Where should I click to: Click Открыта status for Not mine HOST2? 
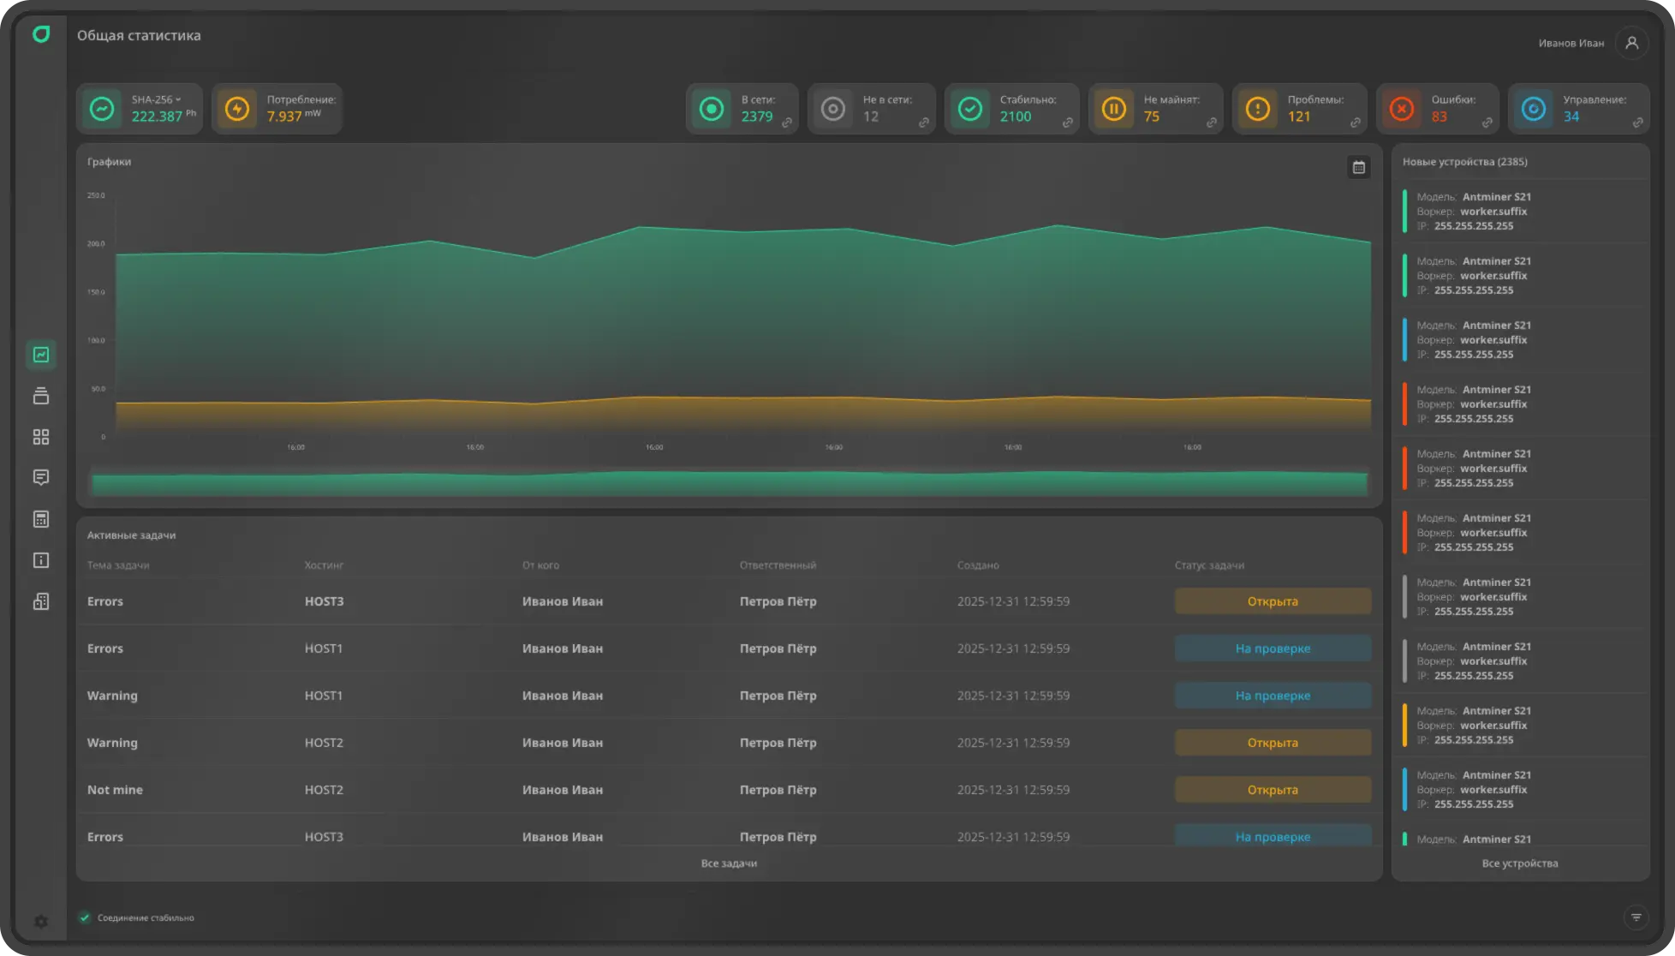tap(1273, 790)
